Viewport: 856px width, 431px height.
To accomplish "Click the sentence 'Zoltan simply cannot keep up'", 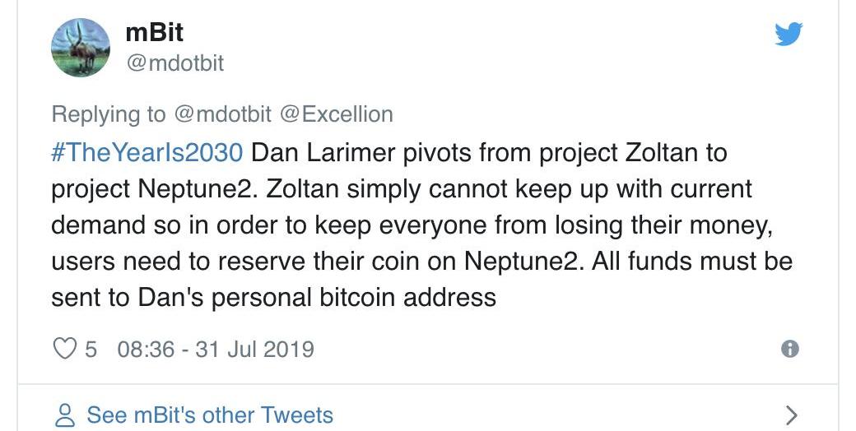I will coord(411,189).
